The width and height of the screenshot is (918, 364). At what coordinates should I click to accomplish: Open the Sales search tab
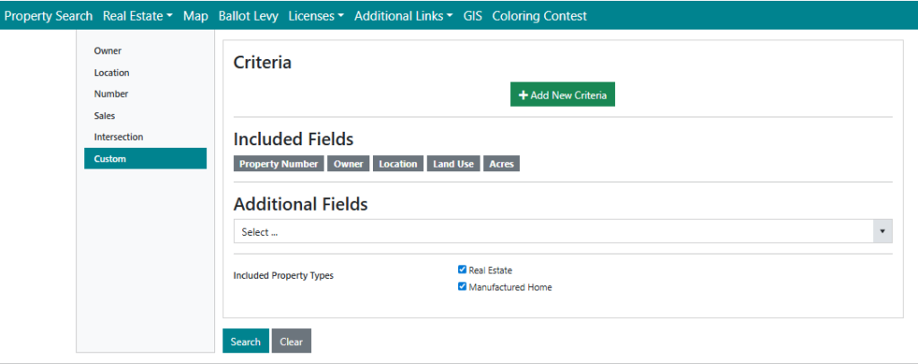tap(105, 116)
